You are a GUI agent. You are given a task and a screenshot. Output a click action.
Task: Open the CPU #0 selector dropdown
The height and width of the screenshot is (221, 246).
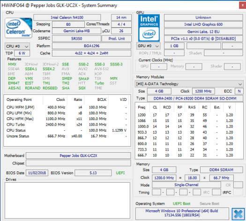coord(17,46)
